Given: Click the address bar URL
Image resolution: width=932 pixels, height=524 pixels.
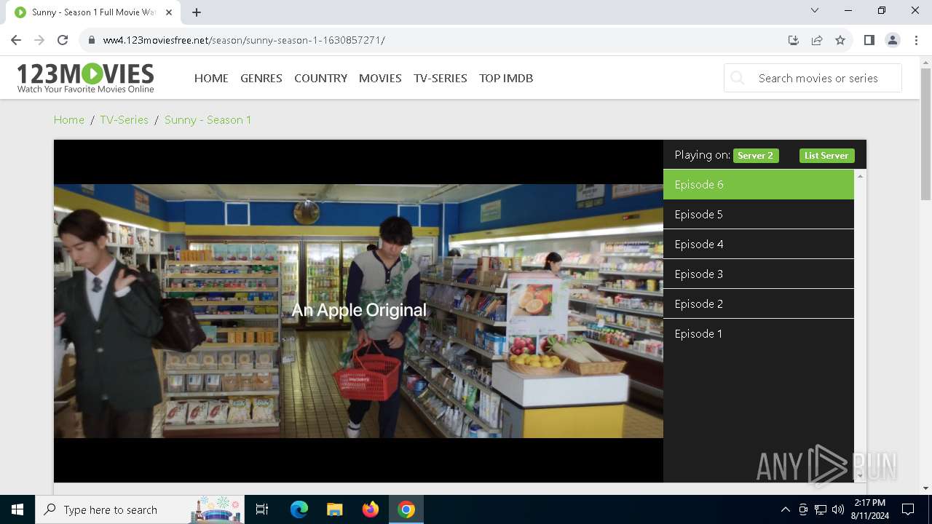Looking at the screenshot, I should [244, 40].
